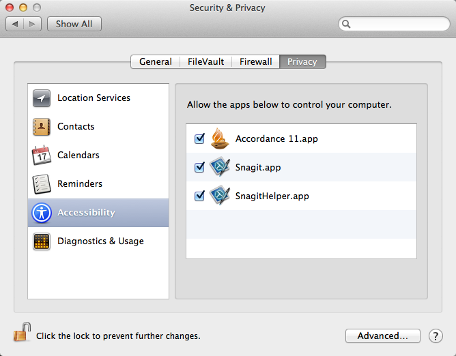This screenshot has height=356, width=456.
Task: Open the Reminders checklist icon
Action: coord(42,184)
